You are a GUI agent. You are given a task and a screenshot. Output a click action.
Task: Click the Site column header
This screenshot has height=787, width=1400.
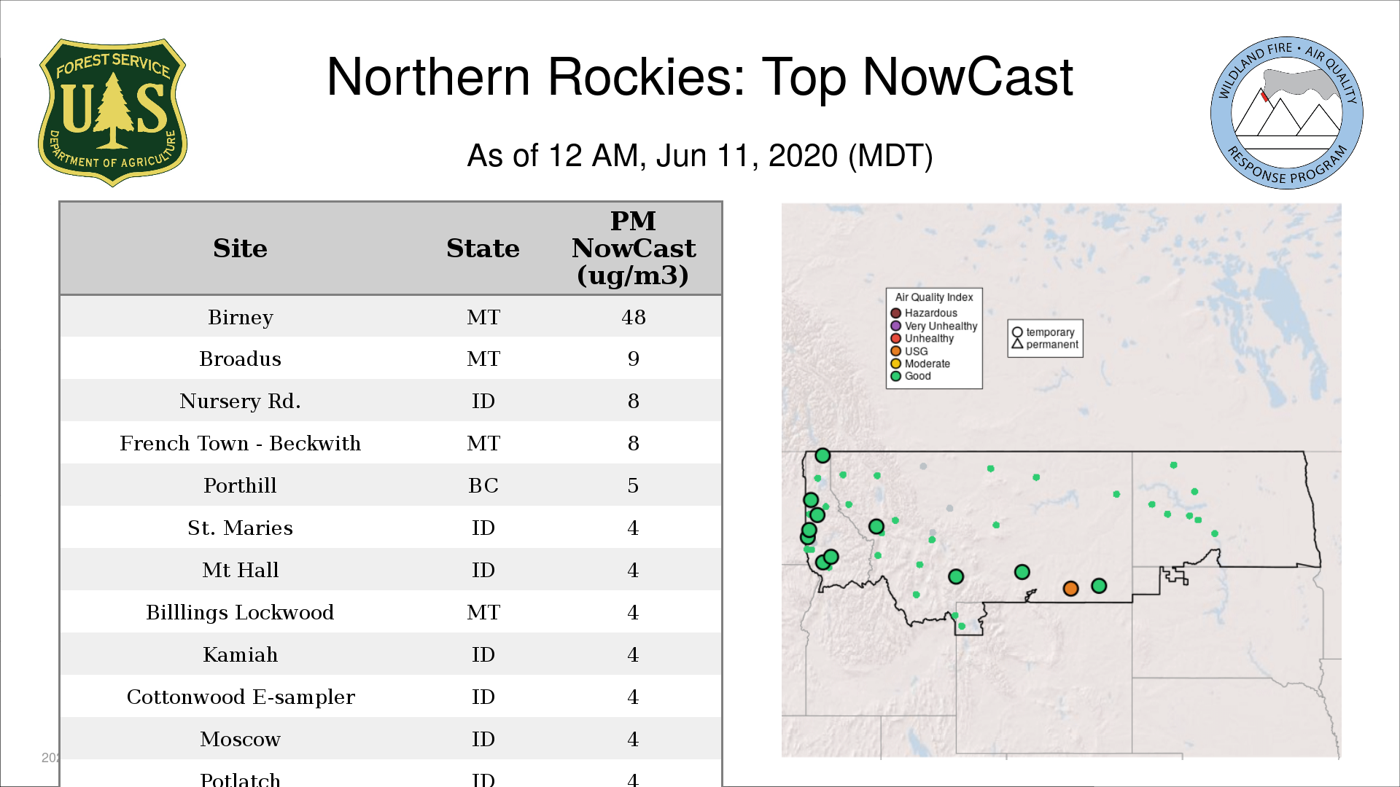coord(240,248)
